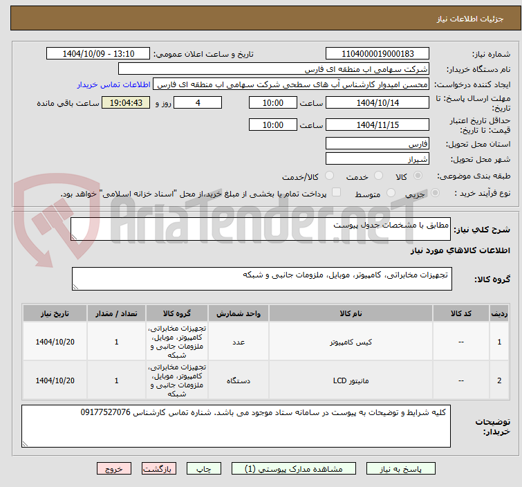Click the پاسخ به نیاز button
Viewport: 522px width, 487px height.
coord(400,469)
